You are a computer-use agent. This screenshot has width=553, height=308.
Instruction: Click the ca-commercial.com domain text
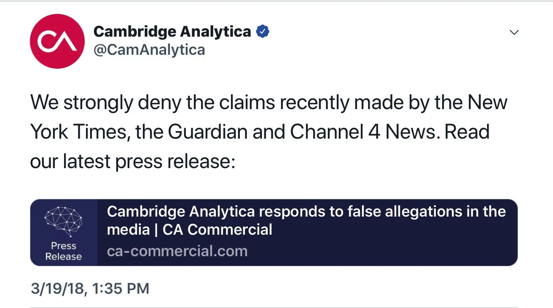point(177,251)
